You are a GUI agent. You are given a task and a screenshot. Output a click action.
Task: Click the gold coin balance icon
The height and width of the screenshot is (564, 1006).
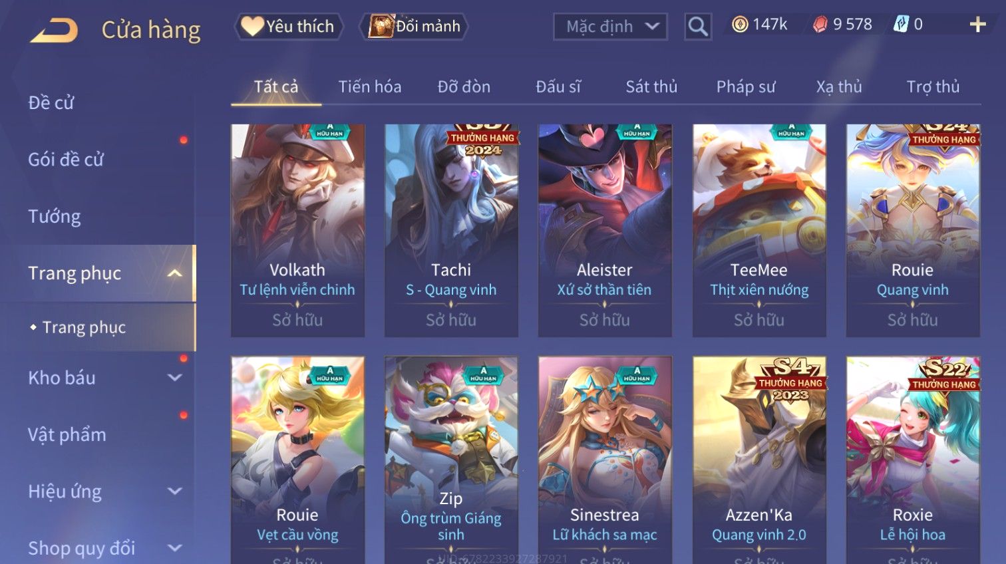tap(740, 25)
